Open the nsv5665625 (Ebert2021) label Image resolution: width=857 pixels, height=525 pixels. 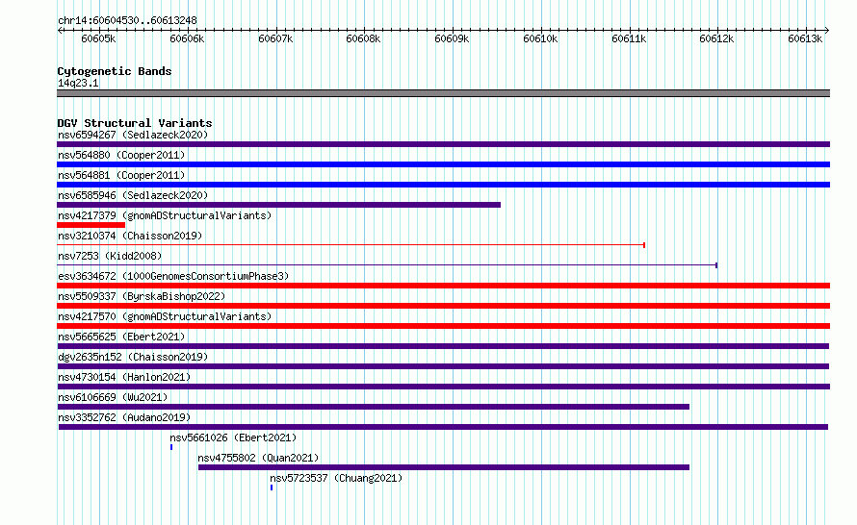tap(121, 337)
